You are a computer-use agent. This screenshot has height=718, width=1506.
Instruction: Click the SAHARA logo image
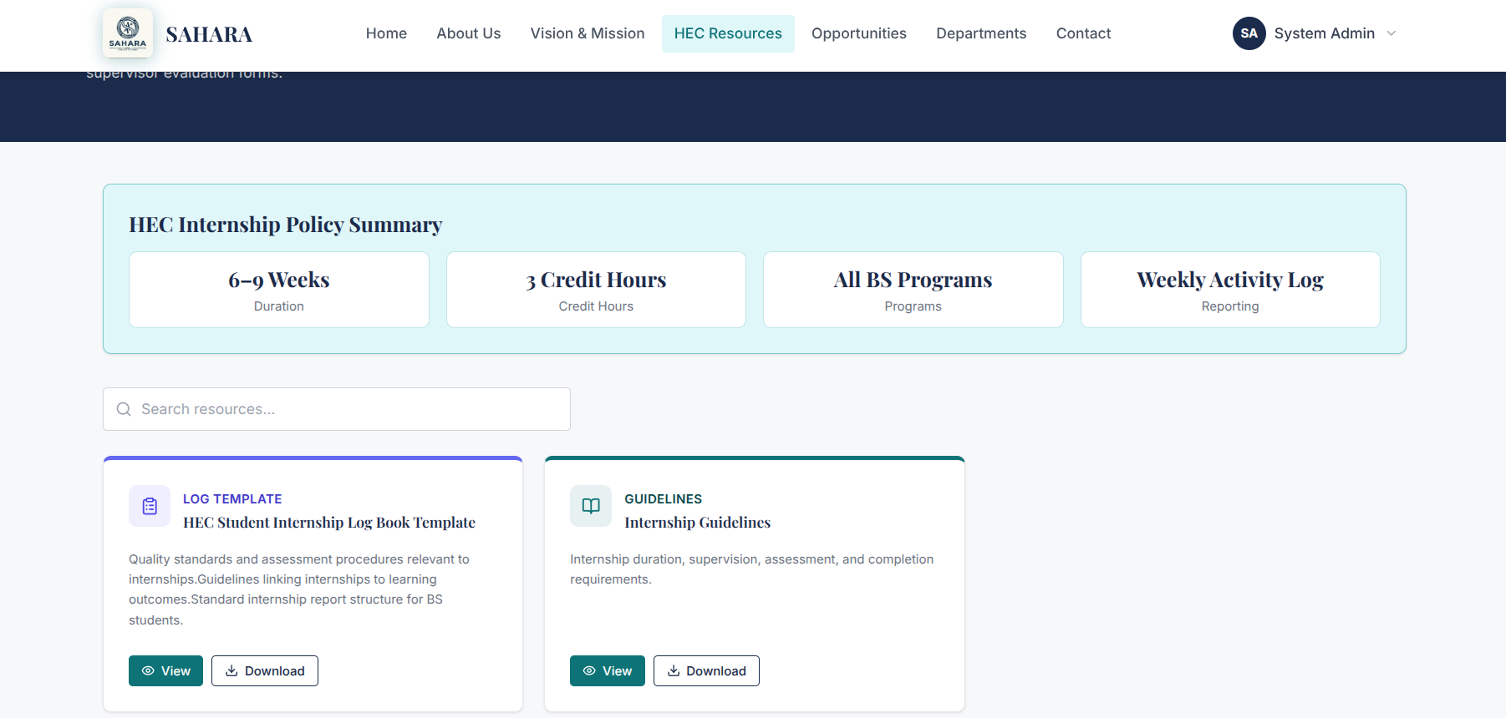pos(128,33)
